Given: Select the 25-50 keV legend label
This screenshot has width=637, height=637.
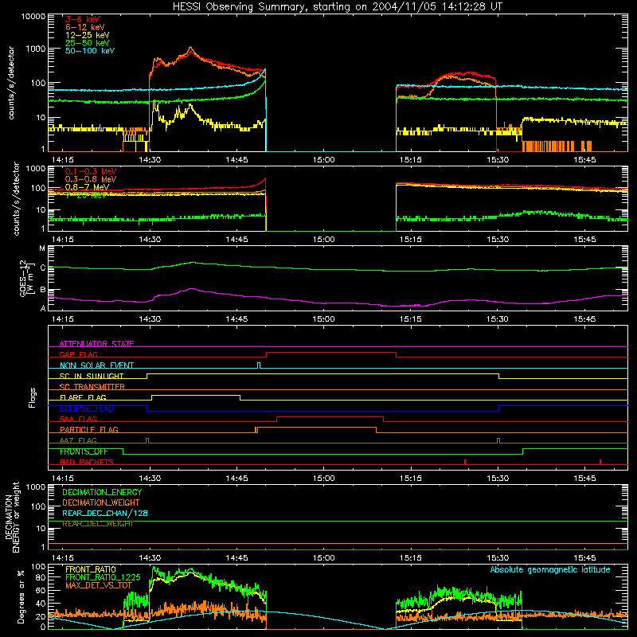Looking at the screenshot, I should tap(88, 43).
